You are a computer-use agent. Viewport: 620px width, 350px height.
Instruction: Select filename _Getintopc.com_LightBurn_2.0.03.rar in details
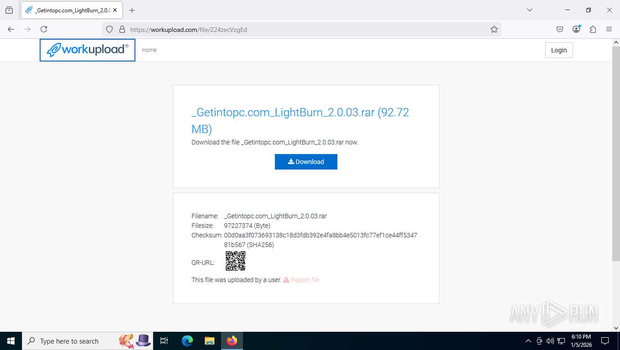(275, 216)
